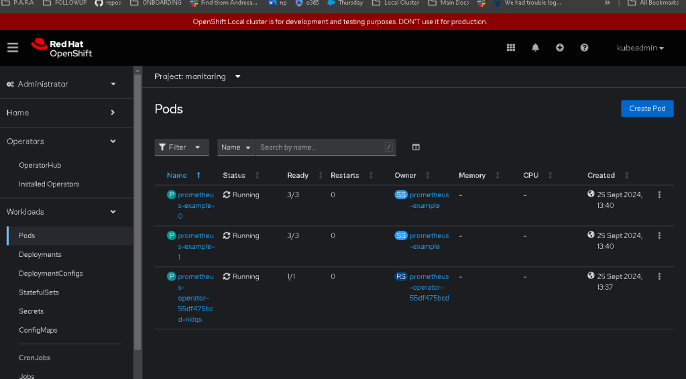This screenshot has height=379, width=686.
Task: Click the Thursday bookmark
Action: click(345, 3)
